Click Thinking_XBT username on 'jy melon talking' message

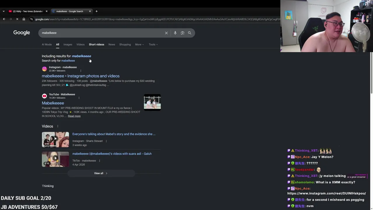(306, 176)
